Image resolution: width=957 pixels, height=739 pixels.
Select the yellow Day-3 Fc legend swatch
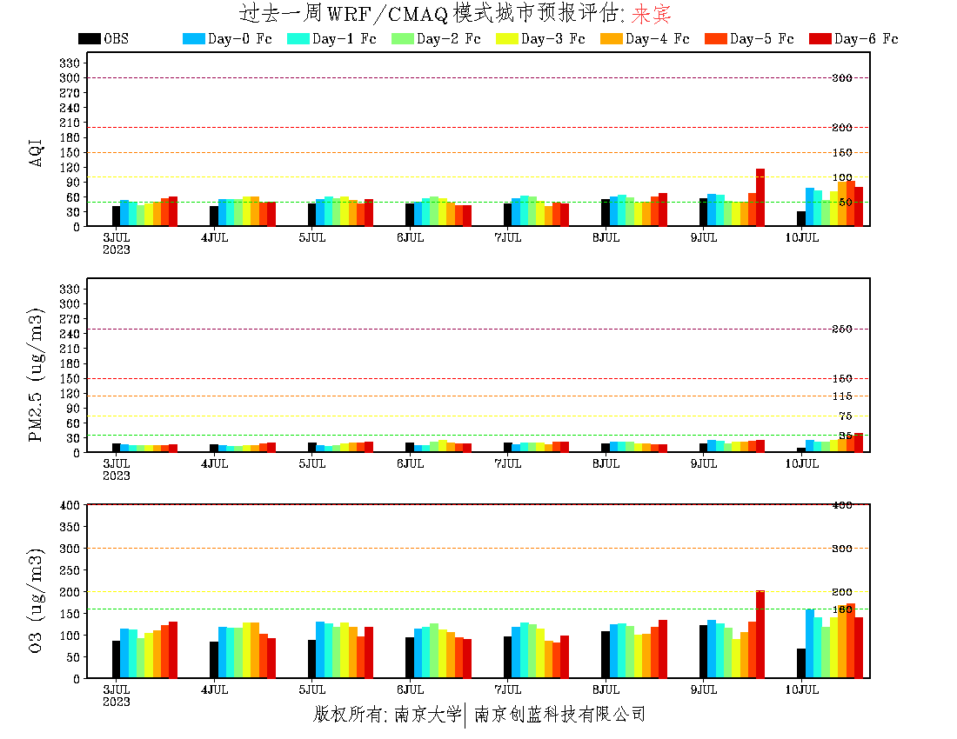coord(506,38)
